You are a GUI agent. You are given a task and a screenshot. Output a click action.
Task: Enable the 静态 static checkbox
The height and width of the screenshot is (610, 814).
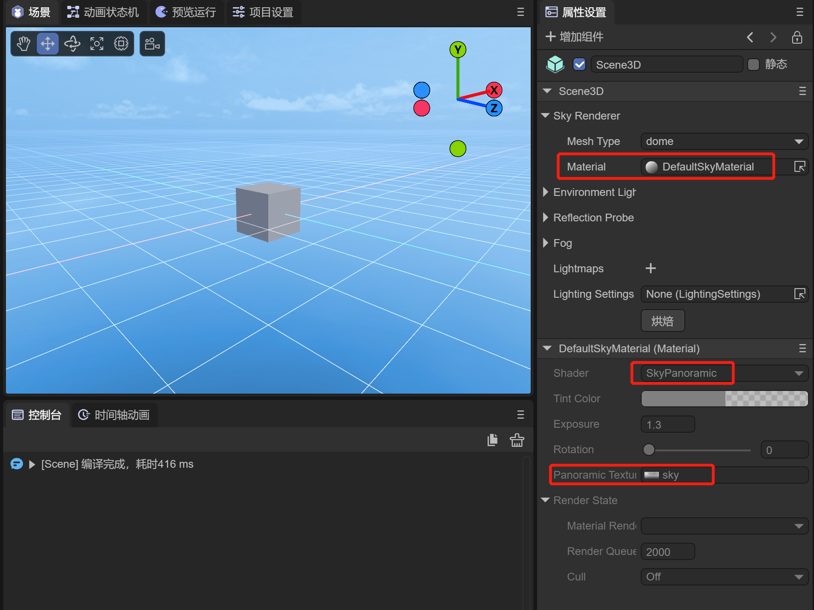(754, 65)
